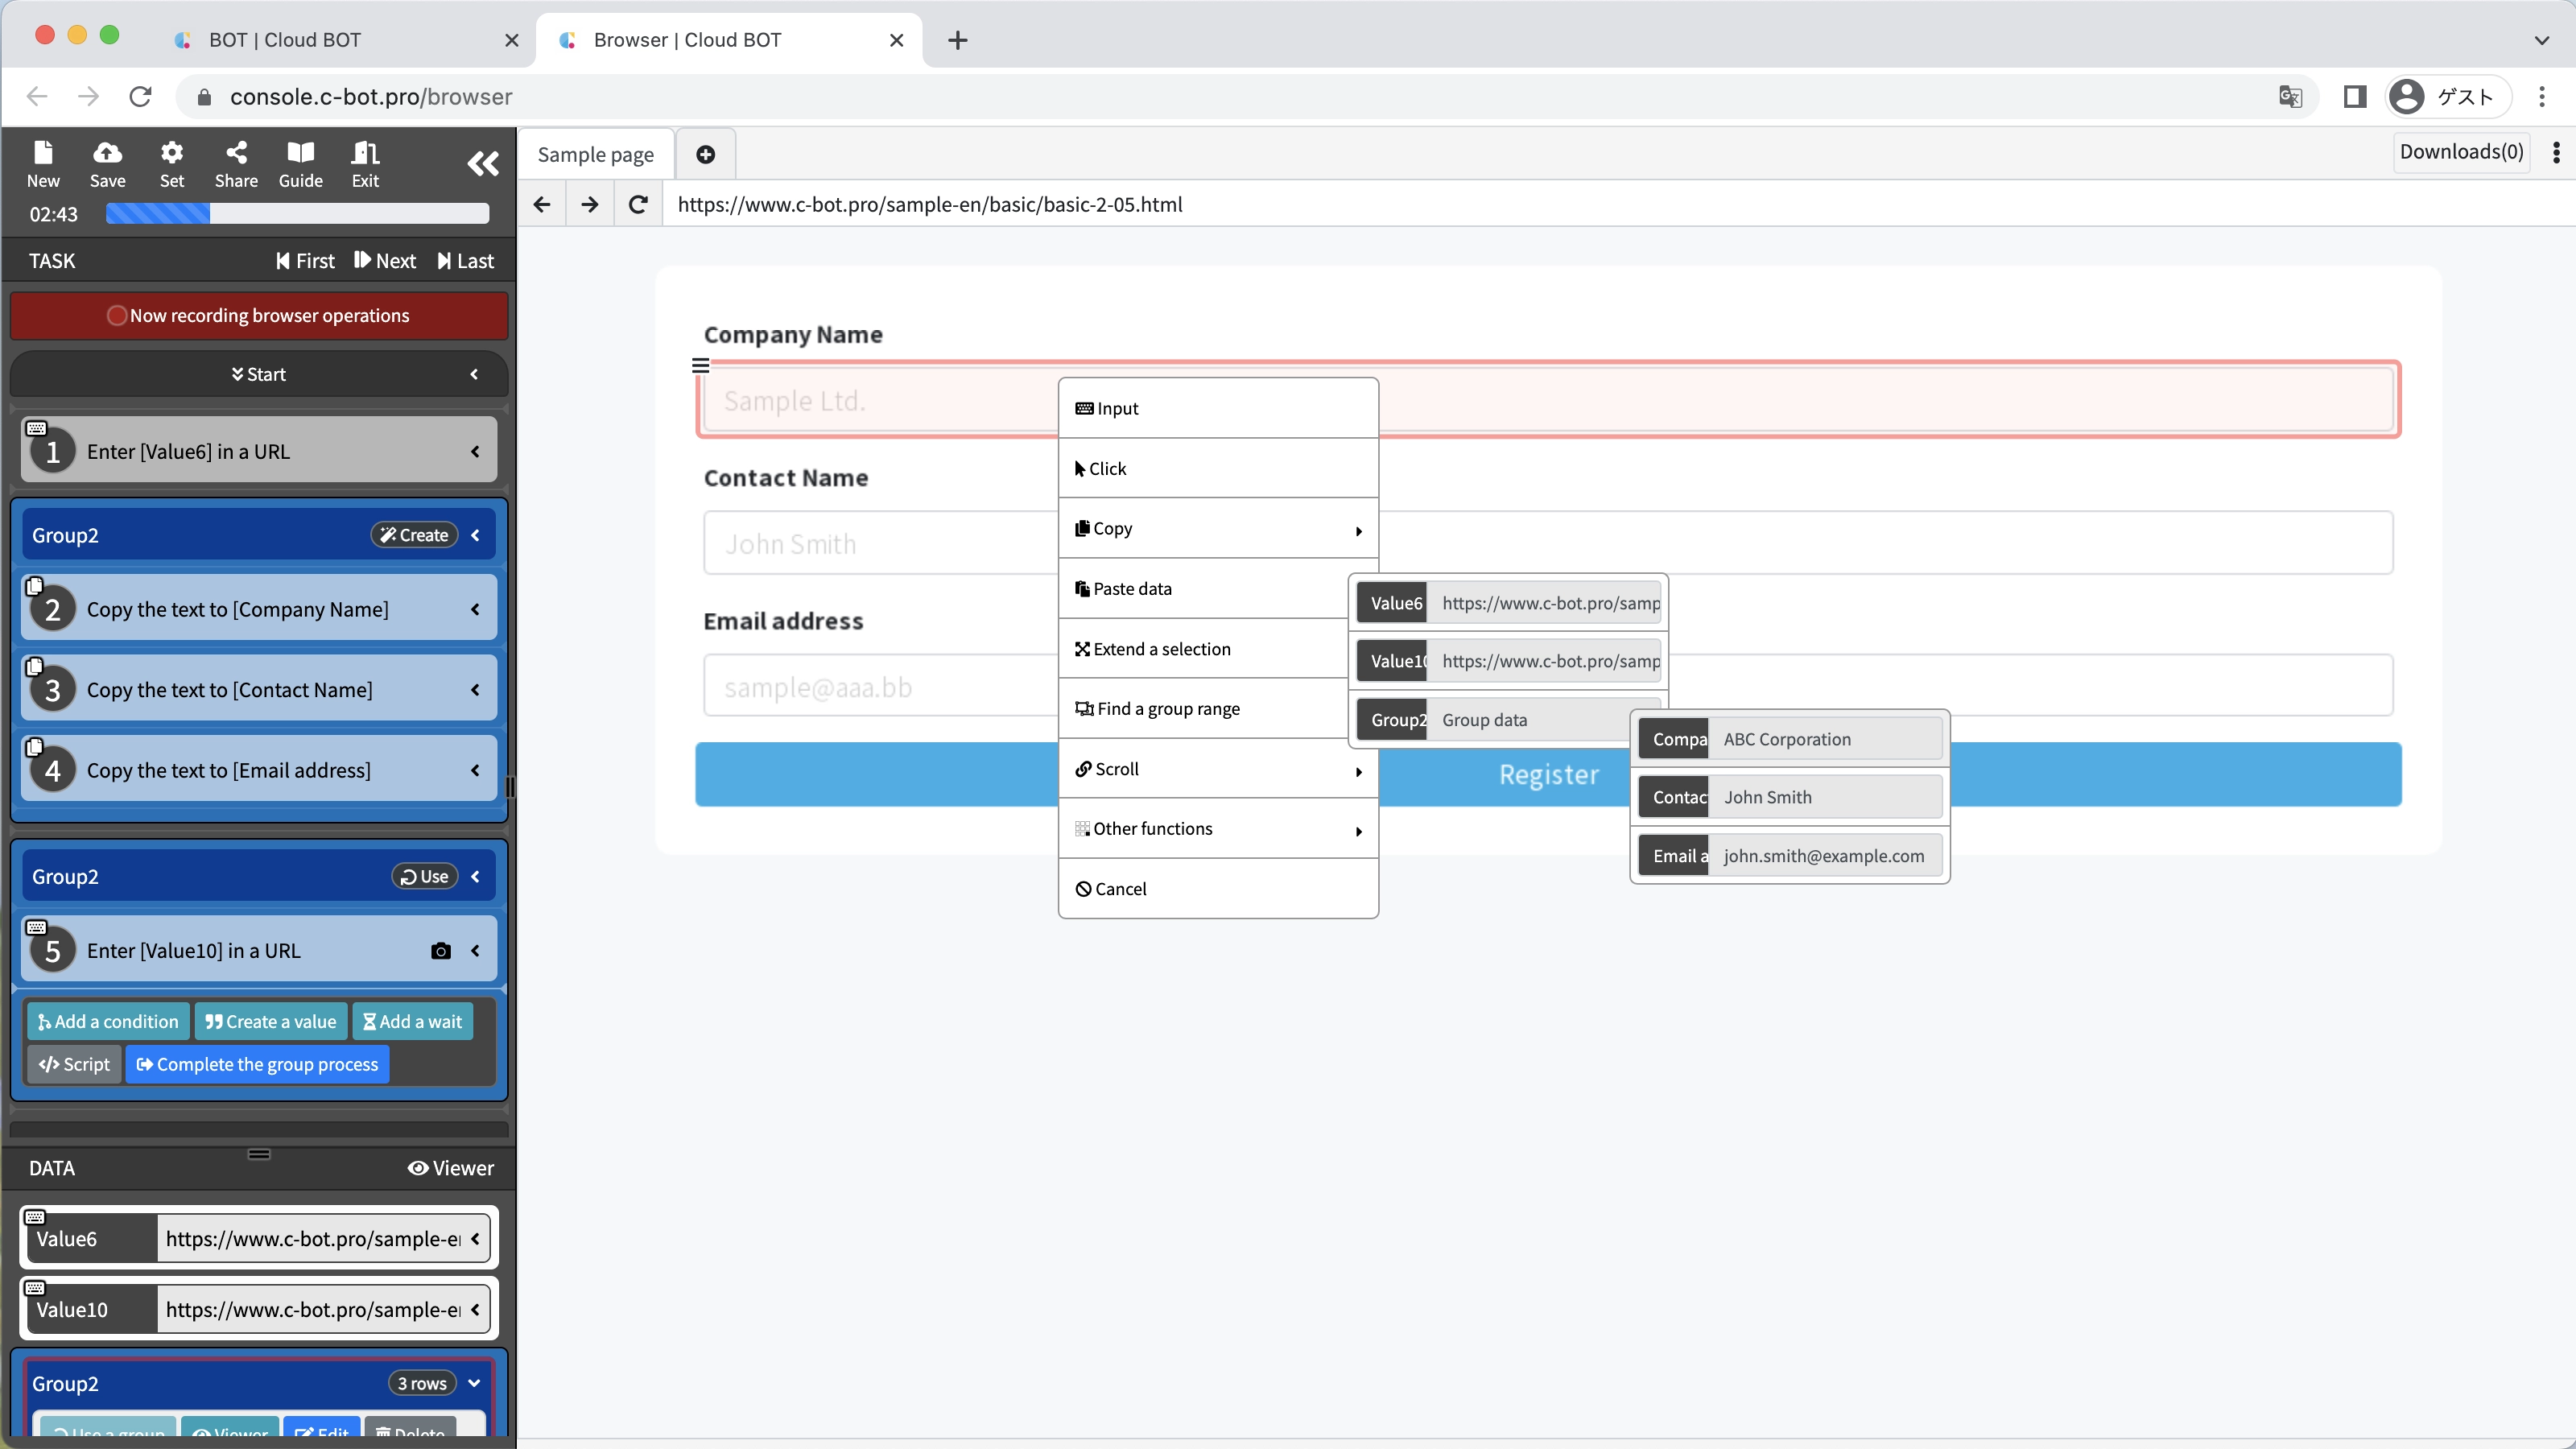
Task: Click the timer progress bar
Action: coord(297,214)
